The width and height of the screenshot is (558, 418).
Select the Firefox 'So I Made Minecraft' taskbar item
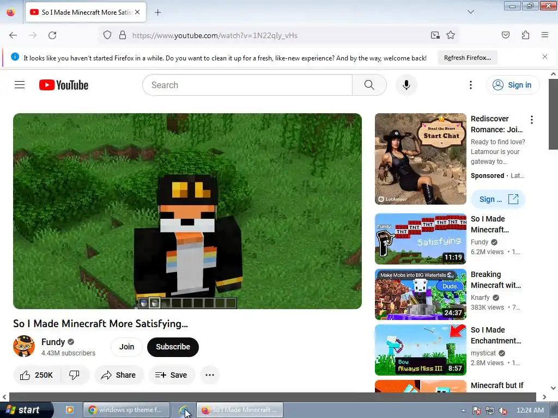[240, 410]
